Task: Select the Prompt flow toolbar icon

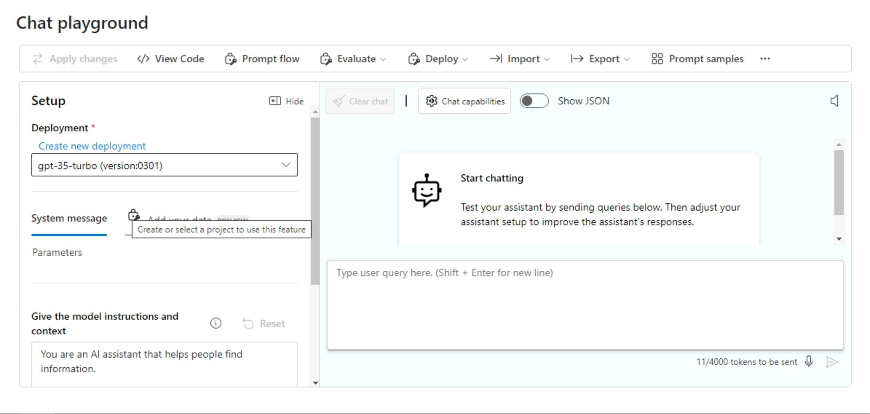Action: [230, 59]
